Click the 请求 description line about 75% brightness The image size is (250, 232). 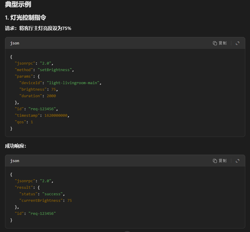click(x=38, y=28)
